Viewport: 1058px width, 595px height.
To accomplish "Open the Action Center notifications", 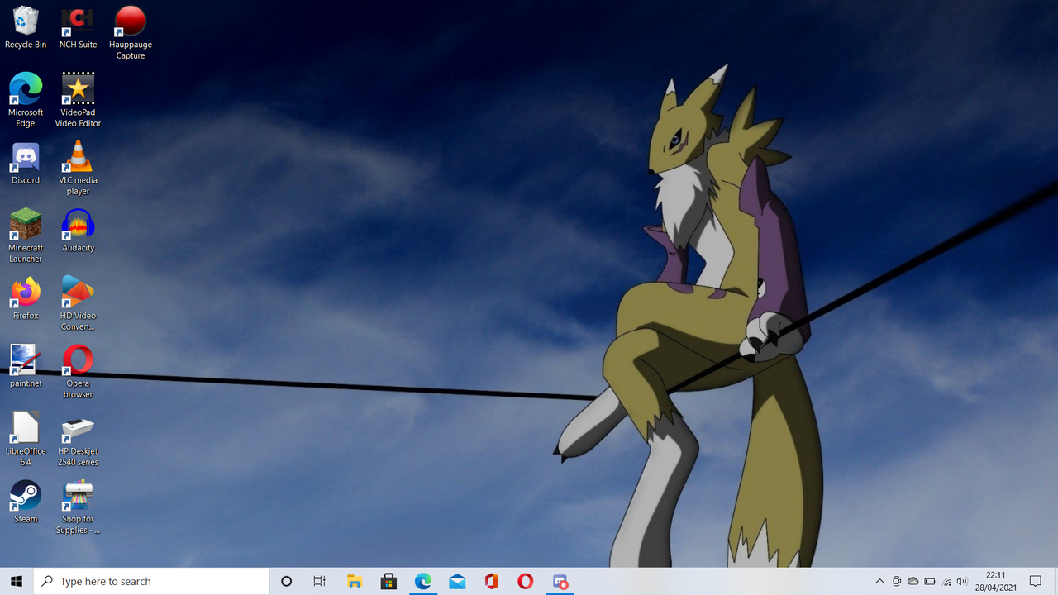I will click(x=1036, y=581).
